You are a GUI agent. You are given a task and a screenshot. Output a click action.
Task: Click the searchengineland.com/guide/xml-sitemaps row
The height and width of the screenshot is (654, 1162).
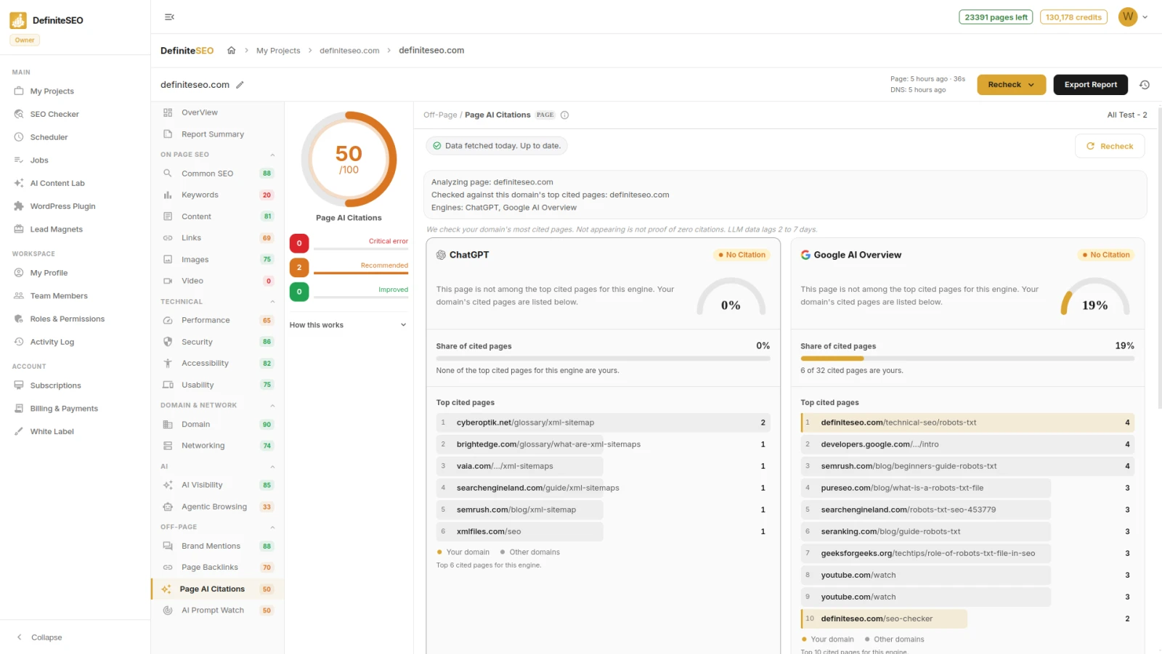603,488
